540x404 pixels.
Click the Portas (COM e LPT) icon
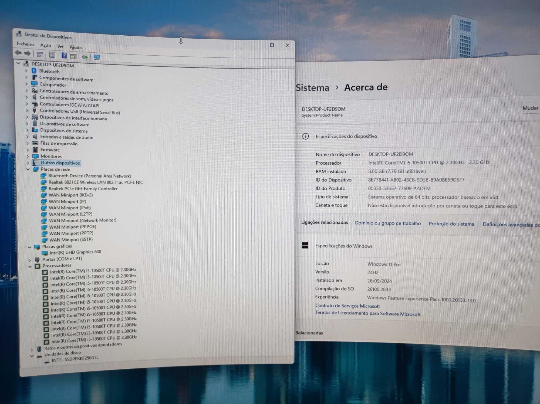click(x=37, y=260)
